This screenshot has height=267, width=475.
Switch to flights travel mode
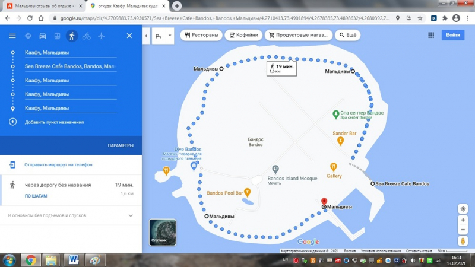(101, 36)
